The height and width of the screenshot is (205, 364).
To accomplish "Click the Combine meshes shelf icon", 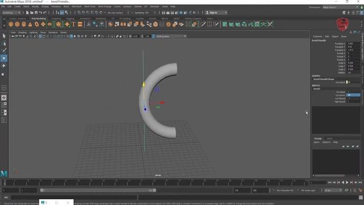I will point(110,24).
